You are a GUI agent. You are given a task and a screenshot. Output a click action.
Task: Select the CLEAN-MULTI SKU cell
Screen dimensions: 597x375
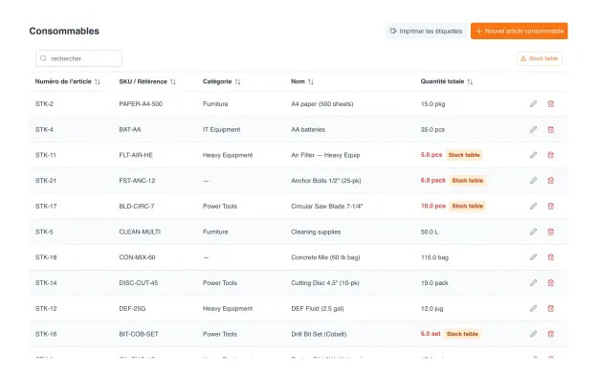(x=140, y=232)
